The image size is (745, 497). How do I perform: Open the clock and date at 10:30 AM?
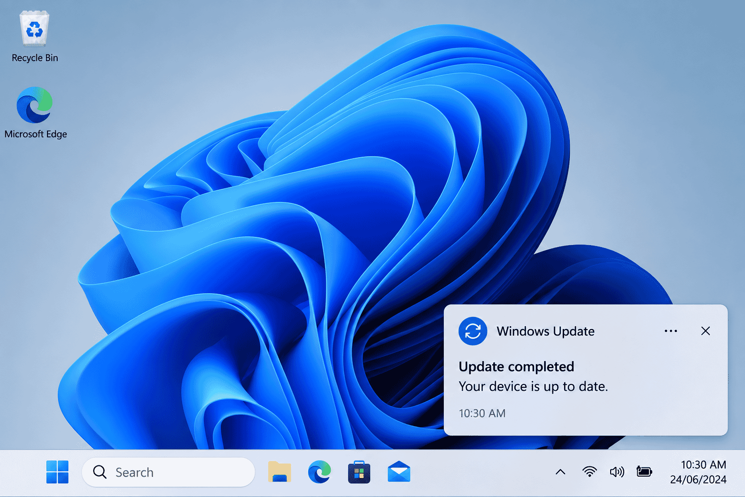click(x=698, y=472)
